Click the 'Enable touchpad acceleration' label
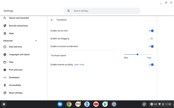Screen dimensions: 174x108 [x=64, y=46]
